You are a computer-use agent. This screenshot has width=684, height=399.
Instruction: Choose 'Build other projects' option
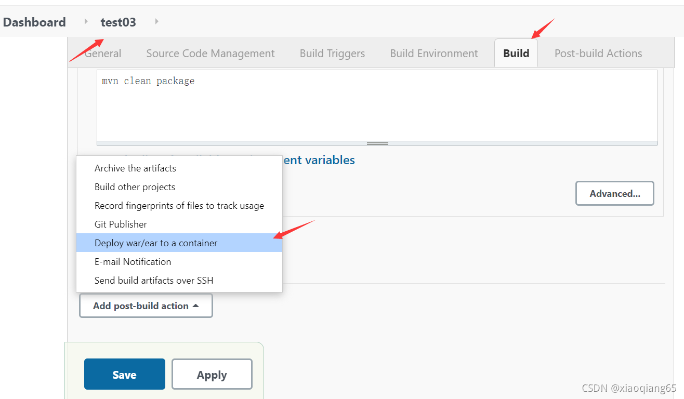pos(135,187)
